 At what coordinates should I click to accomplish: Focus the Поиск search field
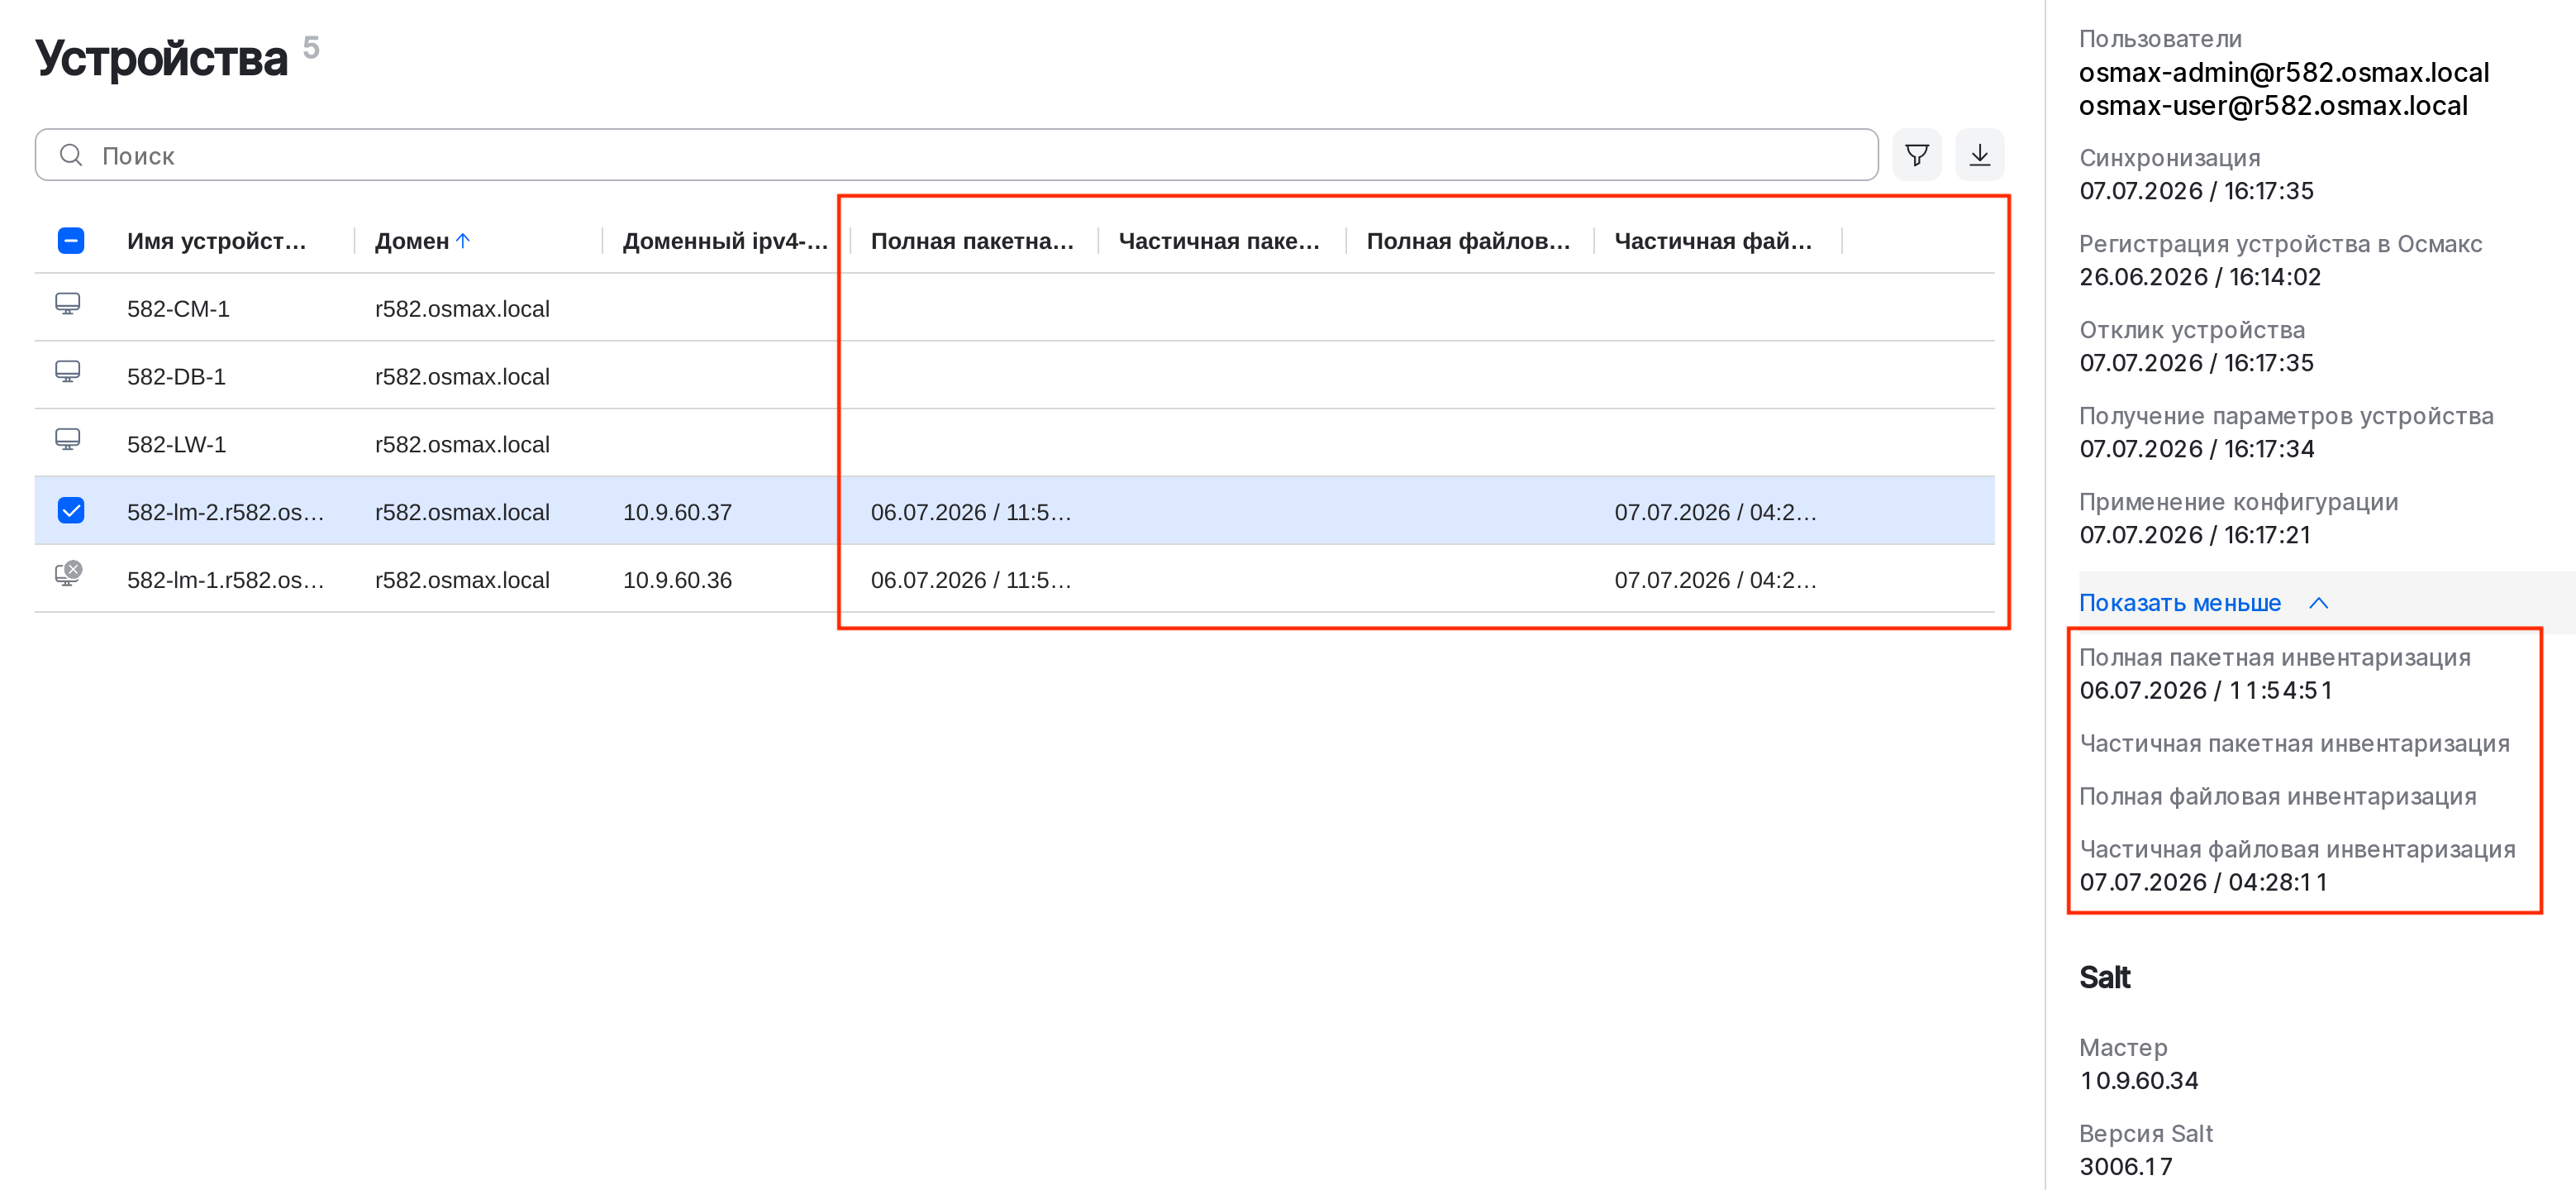click(956, 155)
